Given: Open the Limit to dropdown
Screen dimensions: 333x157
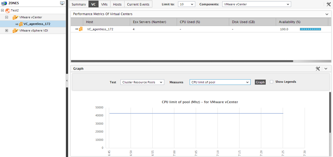Looking at the screenshot, I should pos(187,4).
